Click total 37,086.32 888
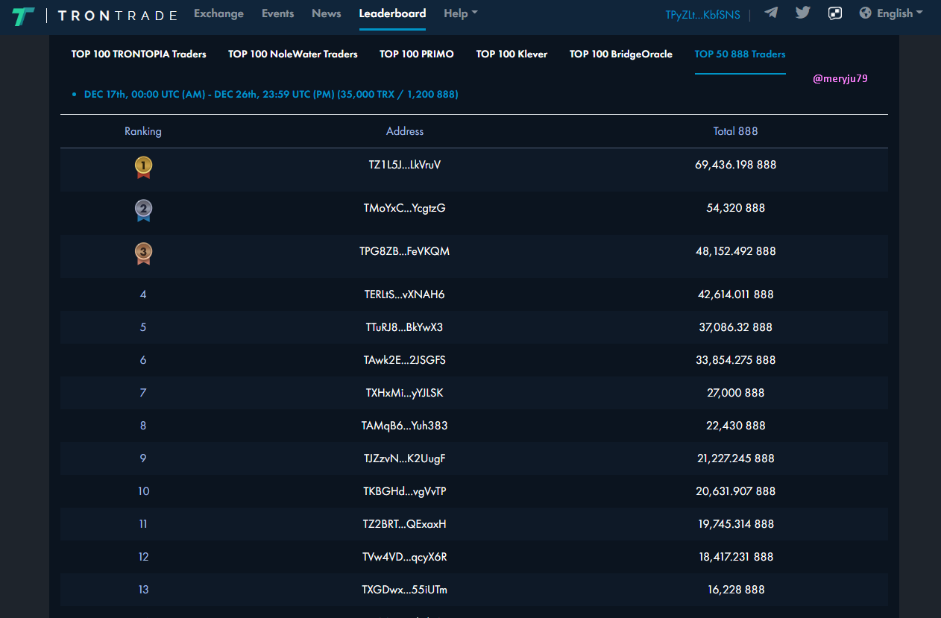The image size is (941, 618). [736, 327]
